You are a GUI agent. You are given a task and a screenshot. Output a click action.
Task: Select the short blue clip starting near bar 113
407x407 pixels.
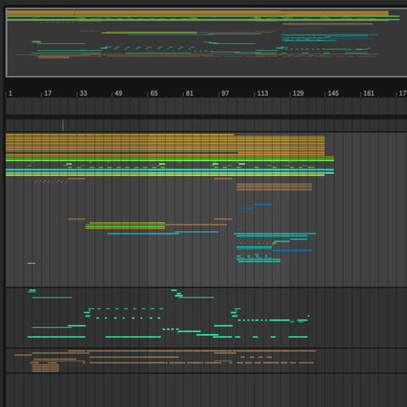[263, 204]
